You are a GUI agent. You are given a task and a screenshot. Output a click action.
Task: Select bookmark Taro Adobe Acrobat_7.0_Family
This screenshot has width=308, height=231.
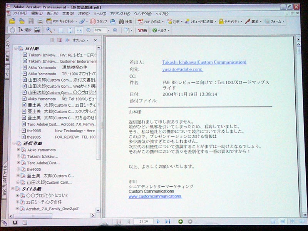point(59,124)
